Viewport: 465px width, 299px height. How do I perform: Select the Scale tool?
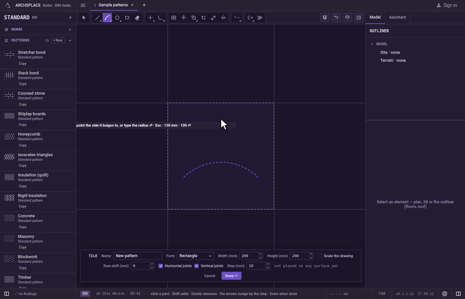point(214,18)
